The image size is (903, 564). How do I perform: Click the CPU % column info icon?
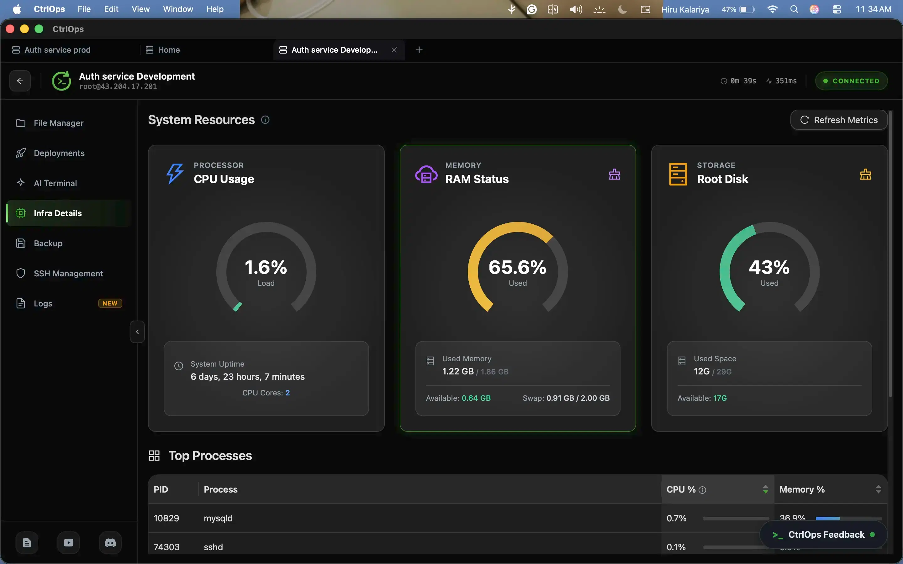702,490
